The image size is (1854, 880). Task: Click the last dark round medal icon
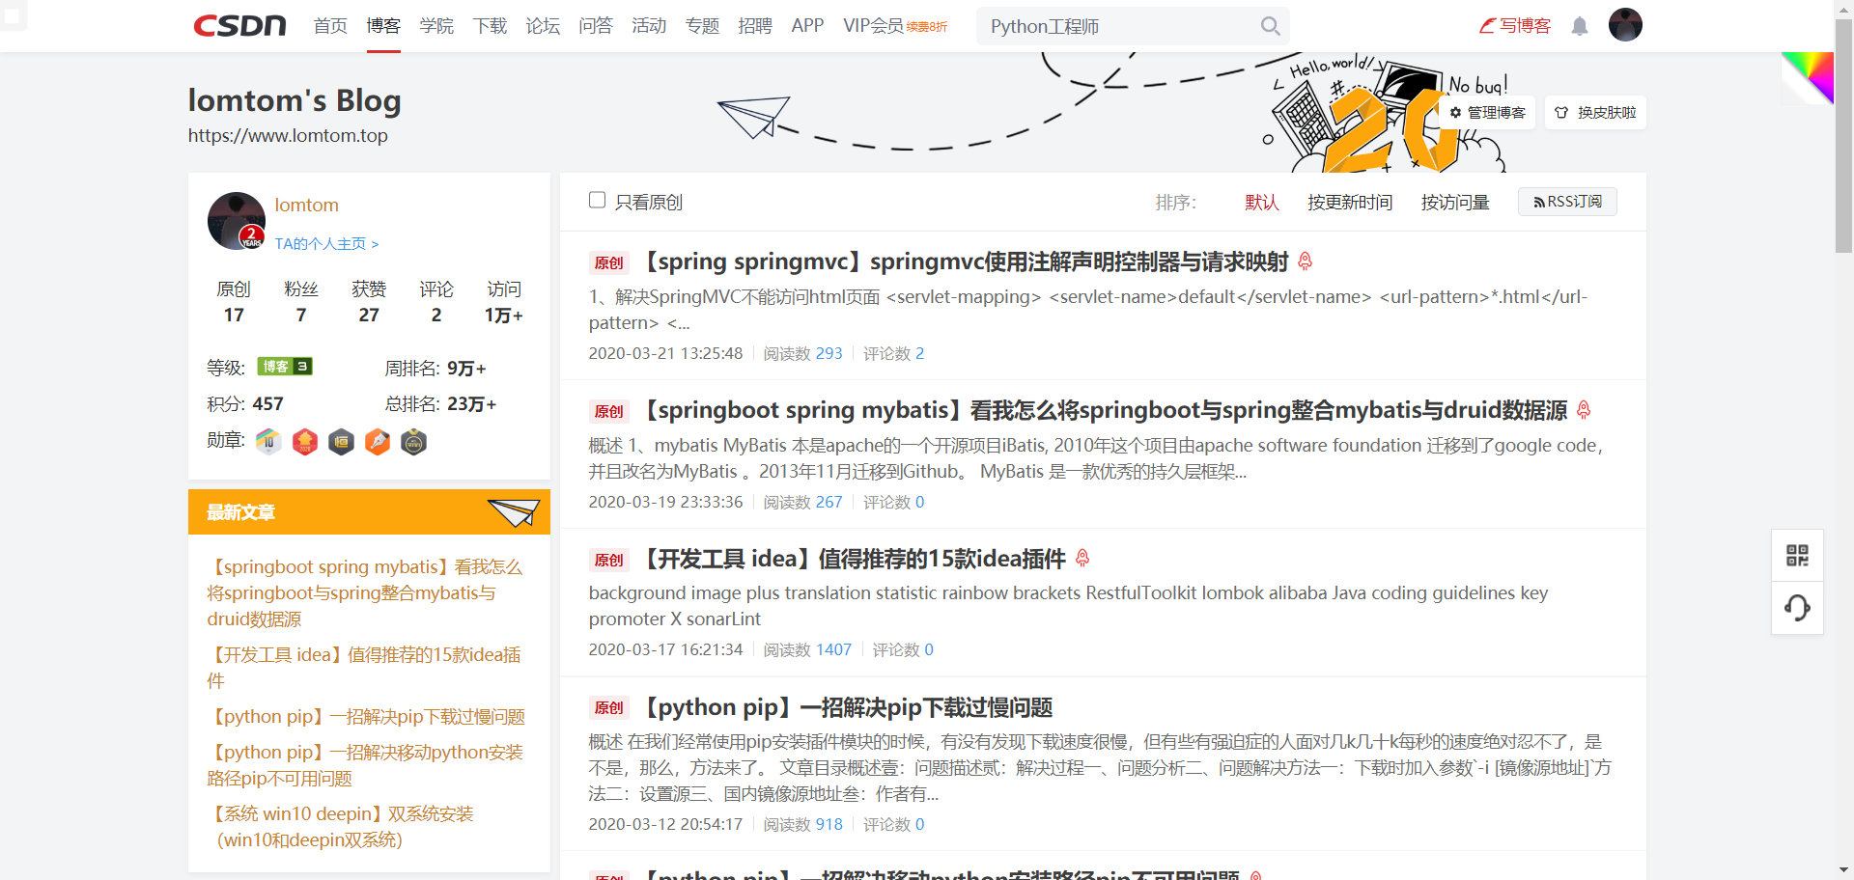(413, 442)
